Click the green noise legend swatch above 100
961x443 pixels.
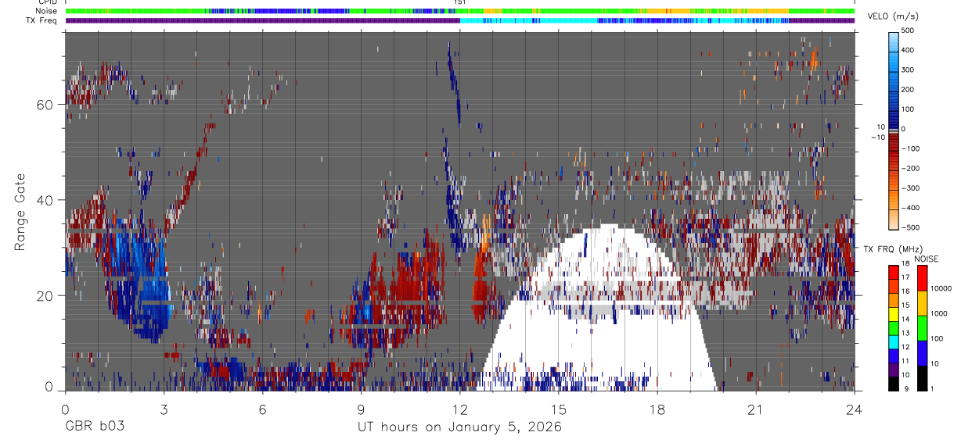pyautogui.click(x=922, y=327)
